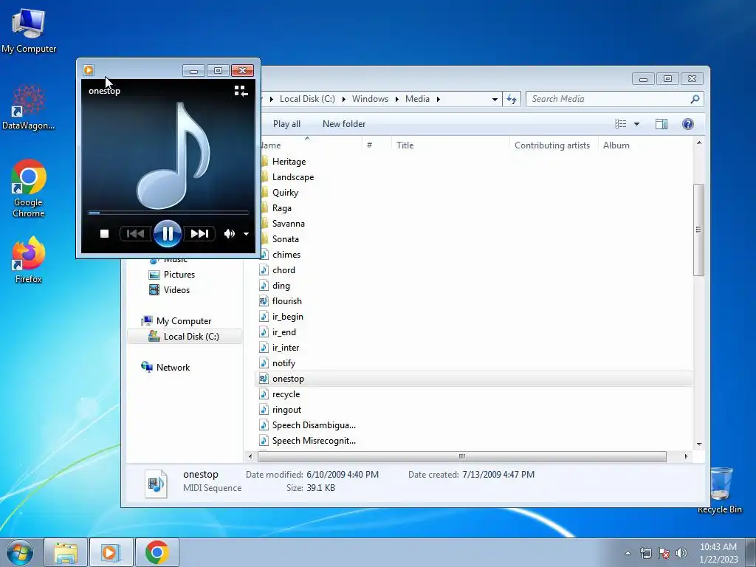Viewport: 756px width, 567px height.
Task: Expand the arrow after Local Disk breadcrumb
Action: point(344,99)
